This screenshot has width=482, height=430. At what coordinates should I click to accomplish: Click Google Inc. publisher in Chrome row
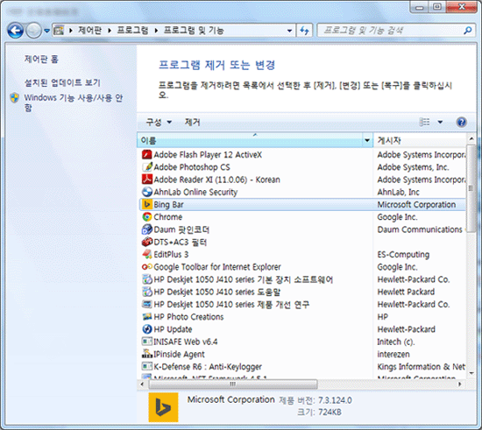[397, 217]
